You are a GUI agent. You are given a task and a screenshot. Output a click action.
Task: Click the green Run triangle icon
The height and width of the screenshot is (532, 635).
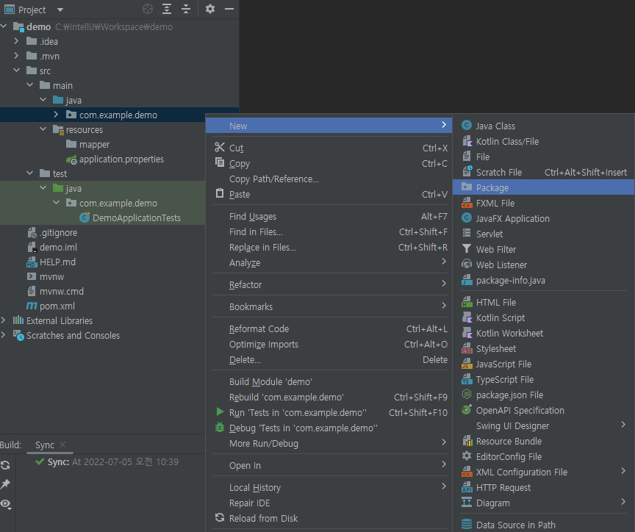(x=220, y=411)
